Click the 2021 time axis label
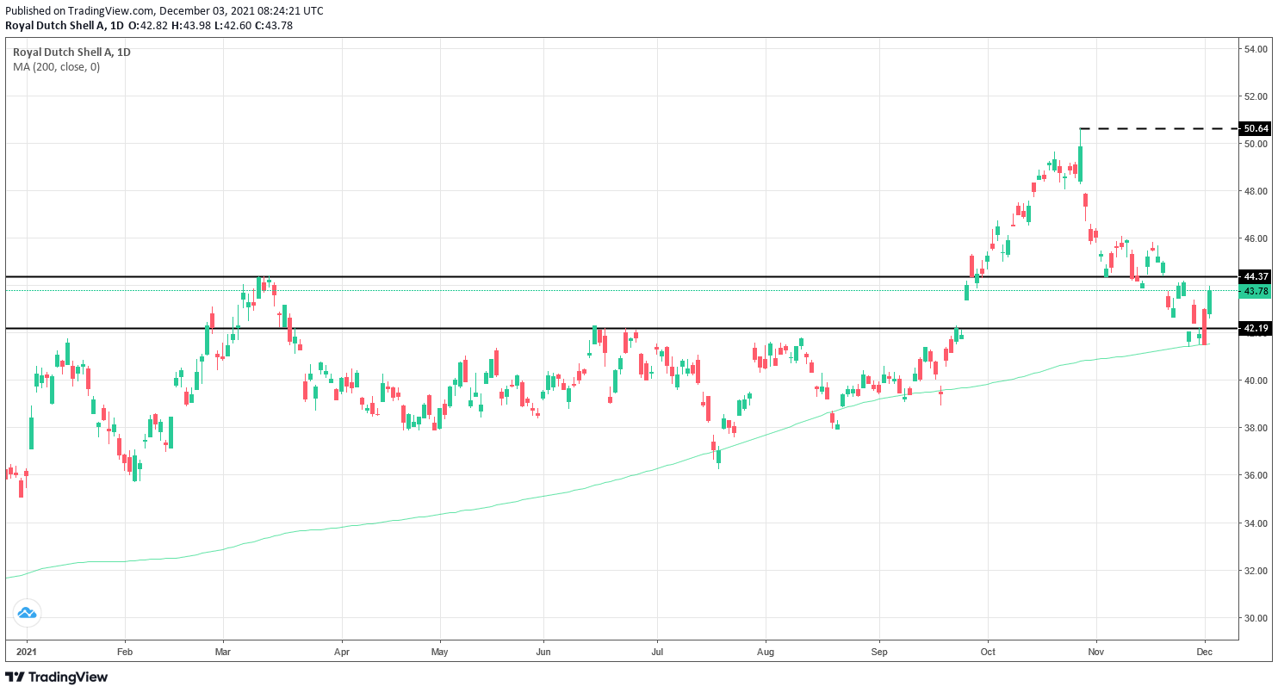The image size is (1278, 693). (26, 653)
